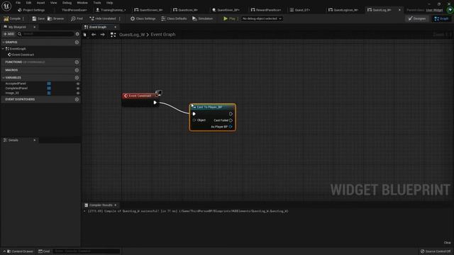The height and width of the screenshot is (255, 454).
Task: Select the AcceptedPanel variable
Action: tap(16, 84)
